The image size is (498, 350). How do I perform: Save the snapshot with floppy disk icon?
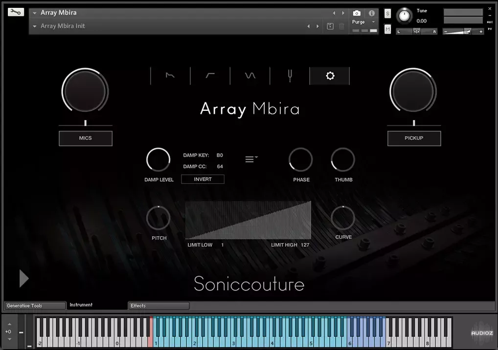click(x=330, y=26)
